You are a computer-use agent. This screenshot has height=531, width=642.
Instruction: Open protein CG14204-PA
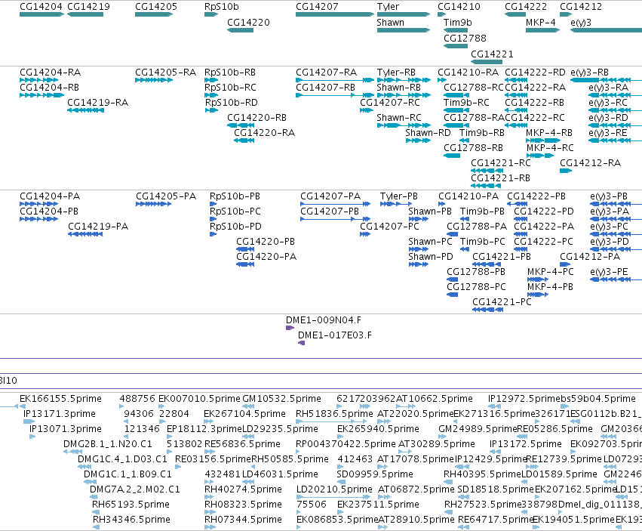pyautogui.click(x=50, y=196)
